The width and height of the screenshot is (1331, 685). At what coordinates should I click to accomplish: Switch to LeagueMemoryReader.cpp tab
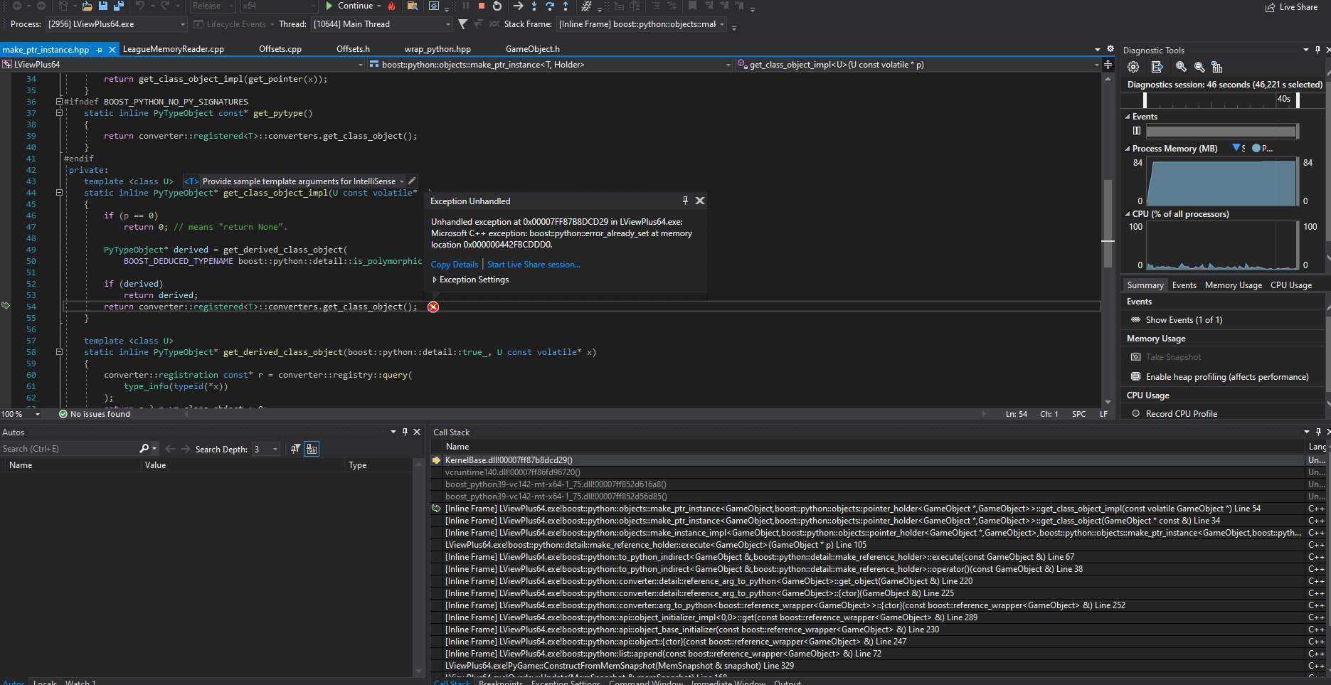coord(174,49)
